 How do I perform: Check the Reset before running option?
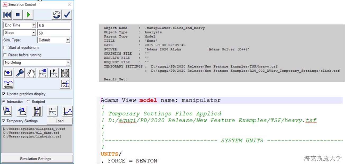click(x=5, y=55)
